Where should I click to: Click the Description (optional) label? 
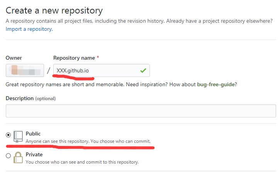click(31, 99)
